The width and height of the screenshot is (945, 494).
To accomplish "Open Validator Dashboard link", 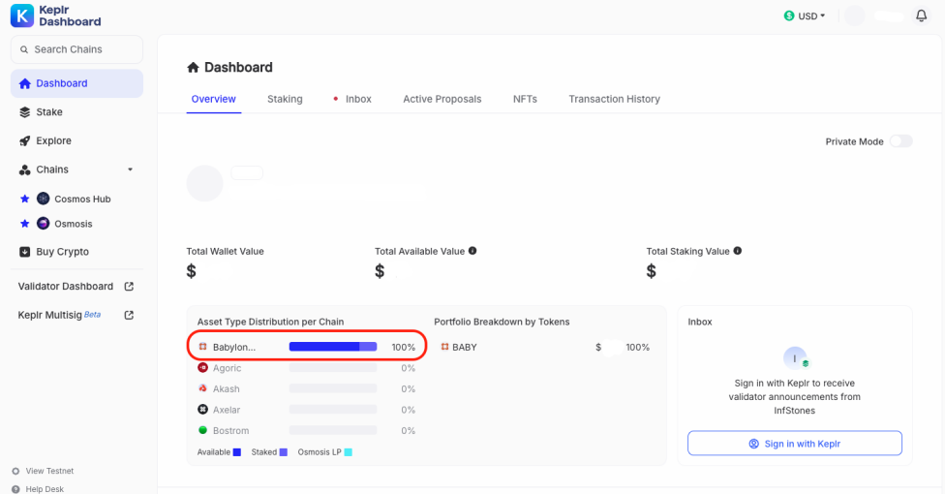I will point(66,286).
